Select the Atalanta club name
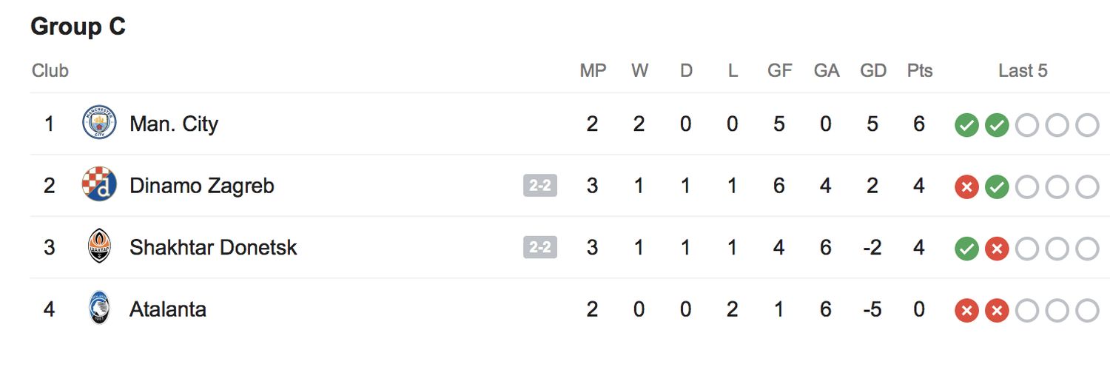Image resolution: width=1110 pixels, height=367 pixels. pyautogui.click(x=168, y=309)
